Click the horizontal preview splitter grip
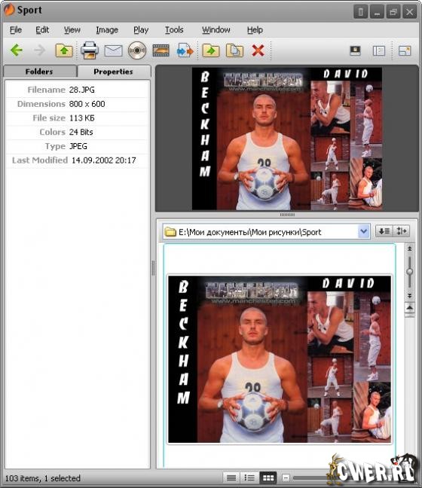 [x=287, y=215]
